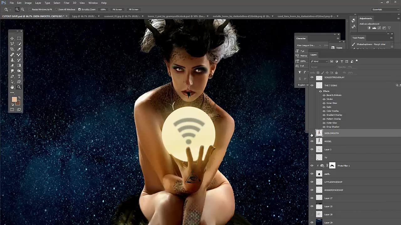Toggle the Drop Shadow effect visibility
This screenshot has height=225, width=401.
tap(324, 127)
